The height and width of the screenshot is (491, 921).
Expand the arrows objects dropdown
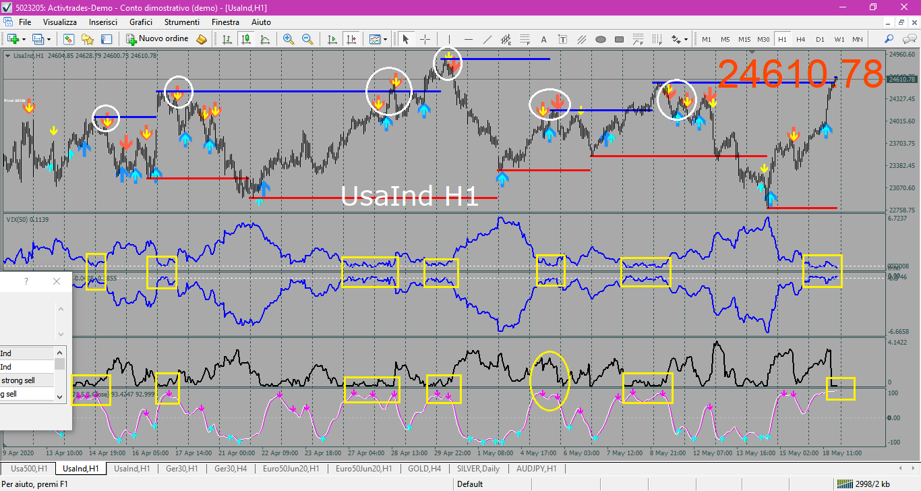point(686,39)
